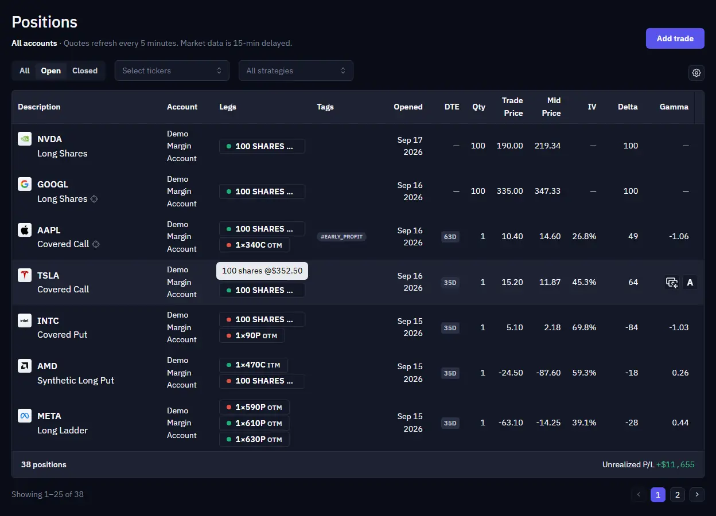Click INTC 1×90P OTM leg chip
716x516 pixels.
(x=252, y=335)
